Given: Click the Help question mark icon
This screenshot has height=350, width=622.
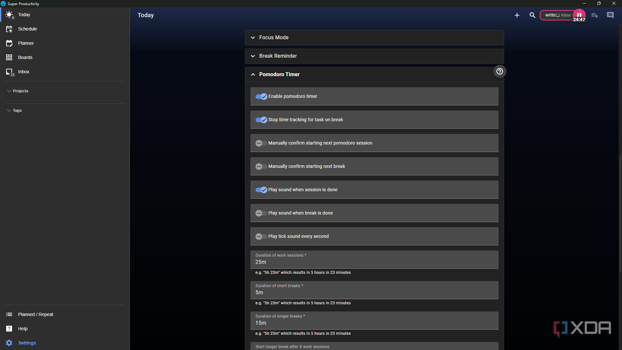Looking at the screenshot, I should pyautogui.click(x=9, y=329).
